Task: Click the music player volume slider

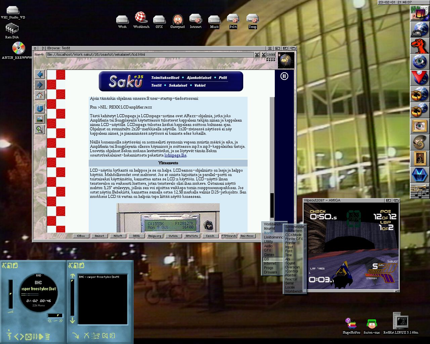Action: pos(11,294)
